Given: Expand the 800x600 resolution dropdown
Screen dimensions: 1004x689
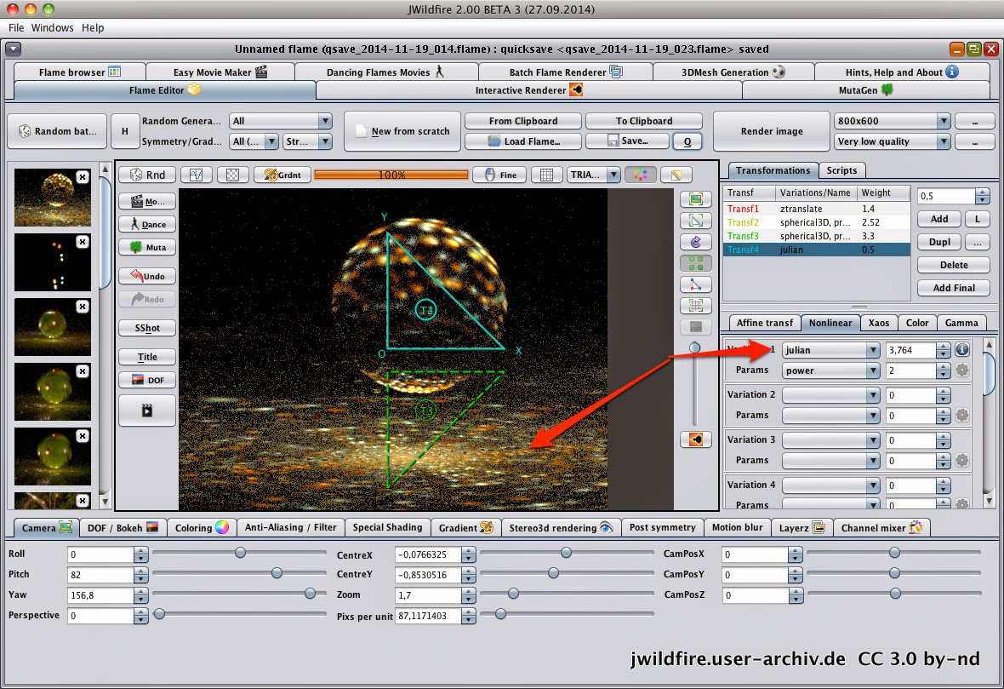Looking at the screenshot, I should (891, 120).
